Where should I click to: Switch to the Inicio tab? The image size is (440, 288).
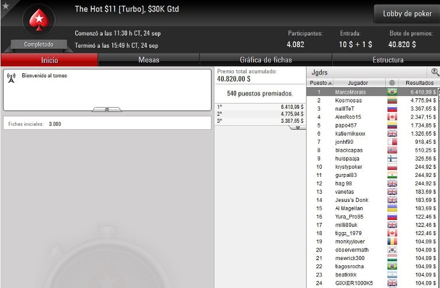tap(50, 60)
